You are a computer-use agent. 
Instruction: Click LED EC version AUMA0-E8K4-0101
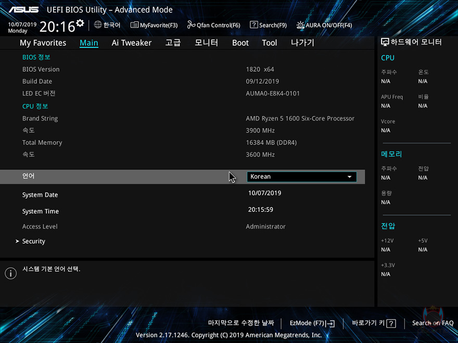tap(273, 94)
